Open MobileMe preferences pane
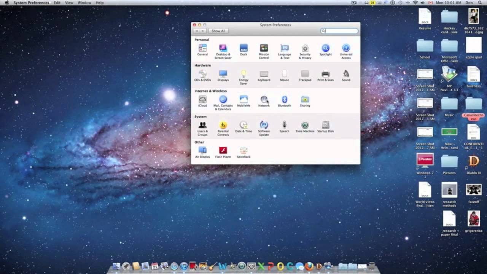This screenshot has height=274, width=487. [x=243, y=101]
